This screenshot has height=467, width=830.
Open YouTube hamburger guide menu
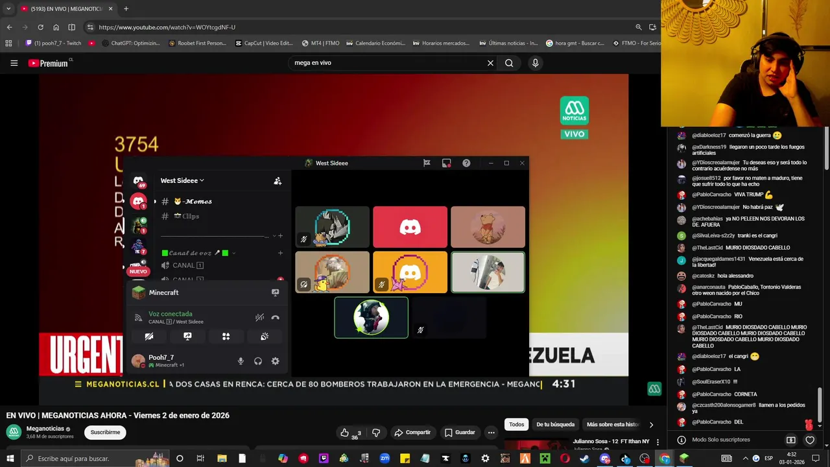pyautogui.click(x=14, y=63)
